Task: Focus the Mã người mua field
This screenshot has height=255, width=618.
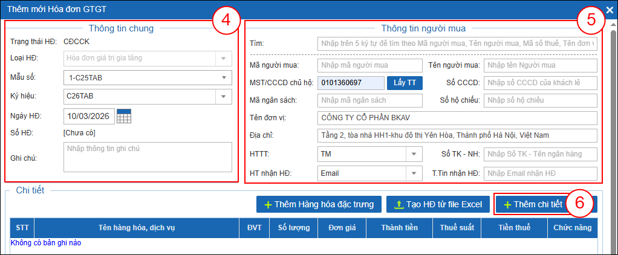Action: coord(369,65)
